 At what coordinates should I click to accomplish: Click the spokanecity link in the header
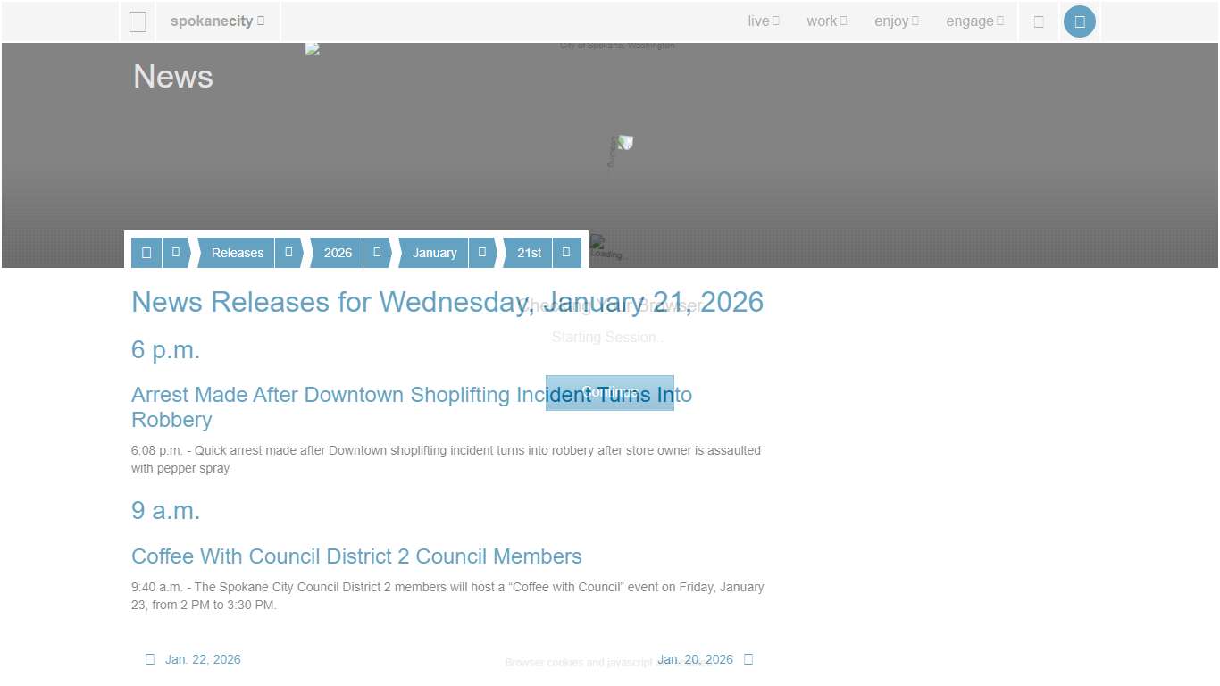212,21
